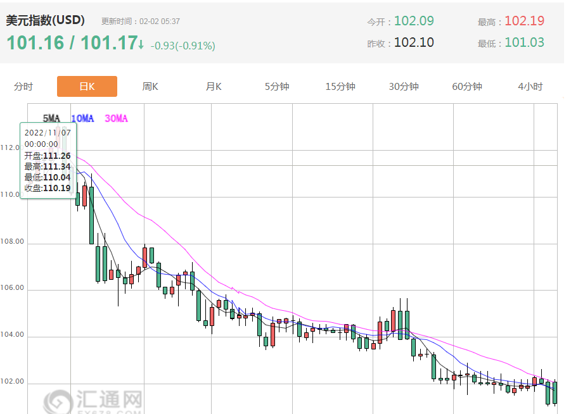Open the 月K monthly chart tab
The image size is (571, 414).
tap(214, 87)
